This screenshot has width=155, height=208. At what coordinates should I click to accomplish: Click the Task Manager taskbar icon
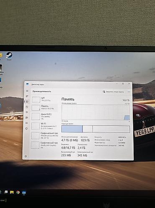click(24, 192)
